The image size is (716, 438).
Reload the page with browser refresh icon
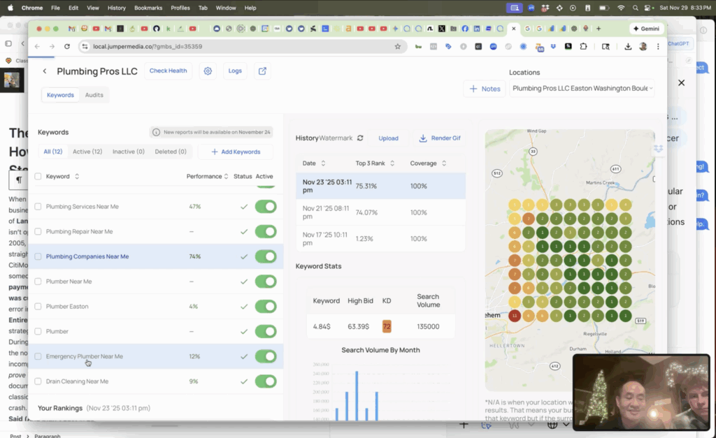67,46
